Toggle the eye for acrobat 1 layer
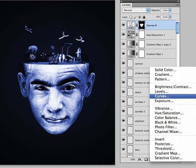Viewport: 196px width, 168px height. tap(123, 101)
